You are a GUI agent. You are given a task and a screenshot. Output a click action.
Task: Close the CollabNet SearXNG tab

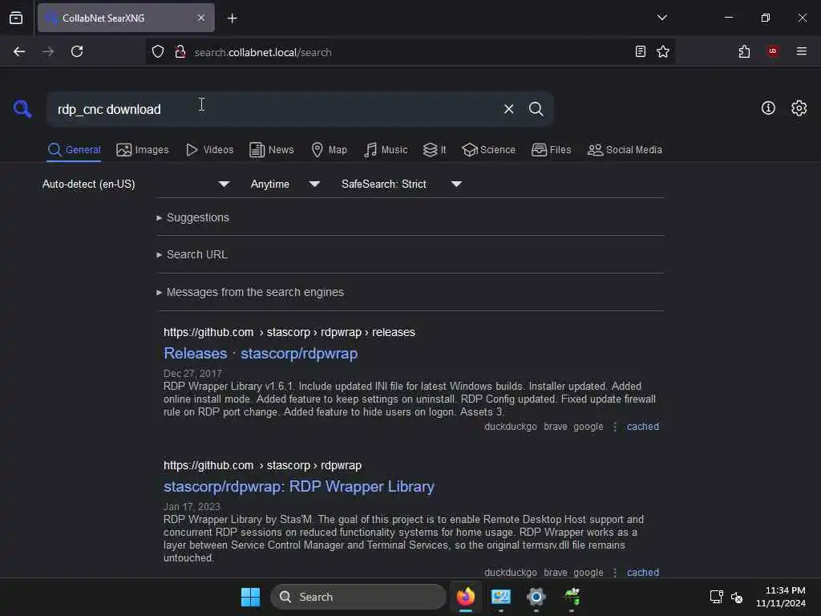[201, 18]
